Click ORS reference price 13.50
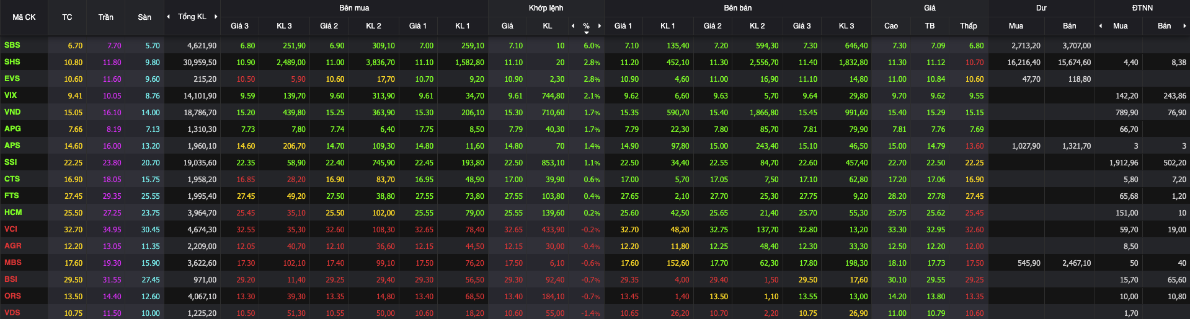 point(73,297)
